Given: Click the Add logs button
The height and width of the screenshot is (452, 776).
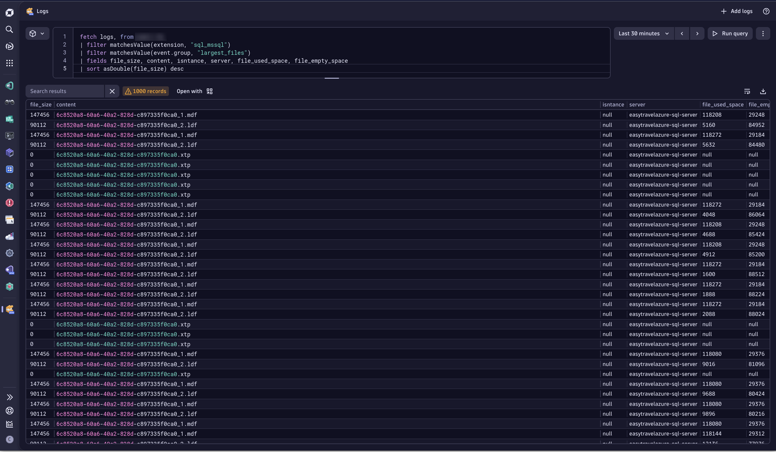Looking at the screenshot, I should pos(736,11).
